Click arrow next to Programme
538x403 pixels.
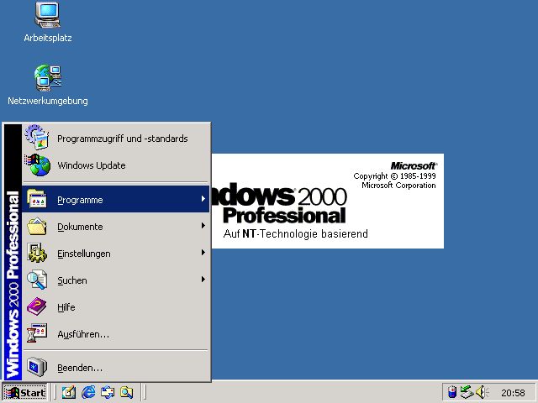[x=203, y=200]
